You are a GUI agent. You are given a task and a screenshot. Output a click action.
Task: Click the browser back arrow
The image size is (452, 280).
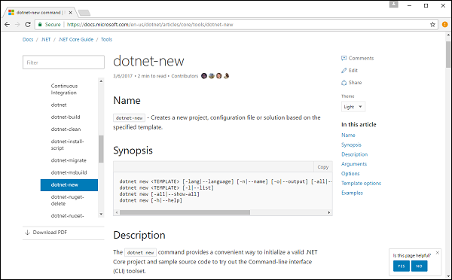[8, 25]
